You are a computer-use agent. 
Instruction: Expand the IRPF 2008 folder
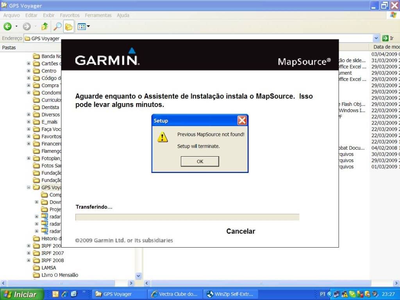[29, 261]
